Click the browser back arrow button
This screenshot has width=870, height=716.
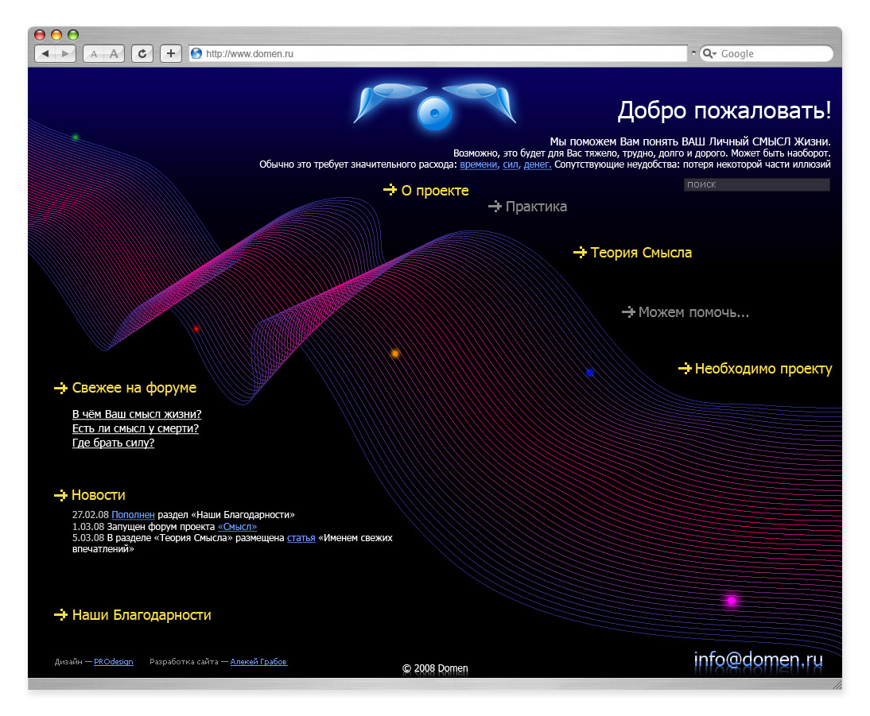45,54
